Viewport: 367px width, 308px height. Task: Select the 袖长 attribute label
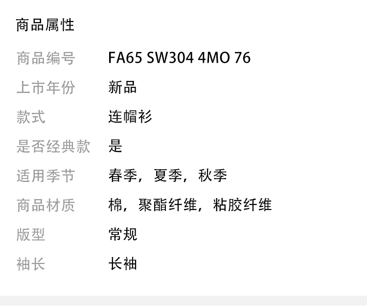(31, 264)
